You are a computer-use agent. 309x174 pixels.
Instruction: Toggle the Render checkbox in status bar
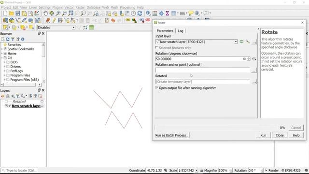[x=266, y=170]
